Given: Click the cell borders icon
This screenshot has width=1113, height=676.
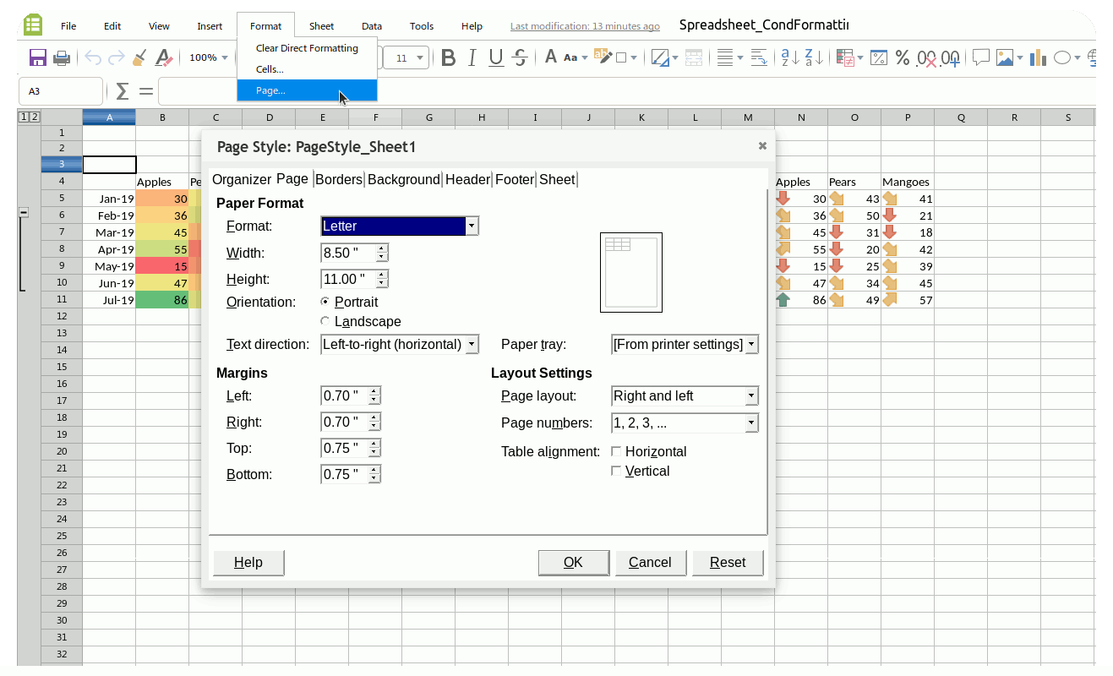Looking at the screenshot, I should click(x=659, y=57).
